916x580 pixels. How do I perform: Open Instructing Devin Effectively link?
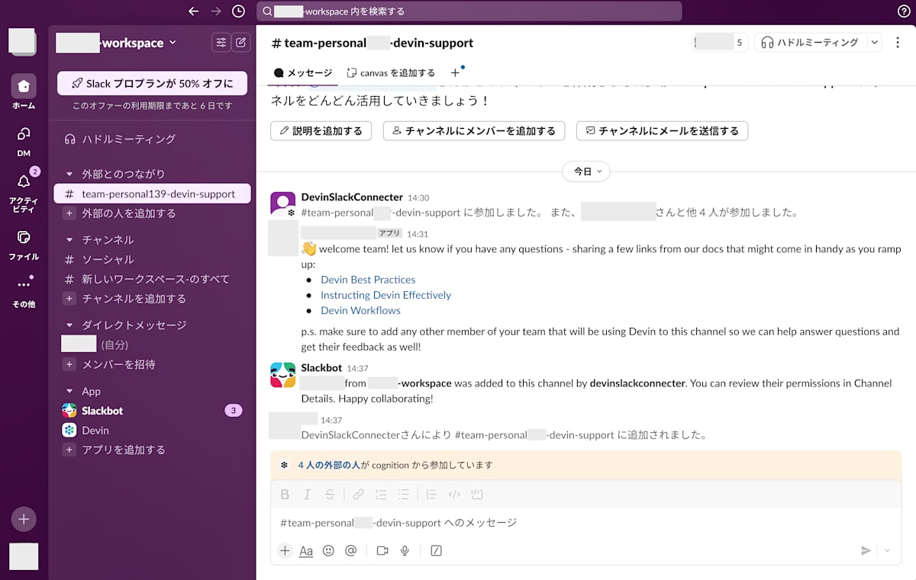[385, 295]
